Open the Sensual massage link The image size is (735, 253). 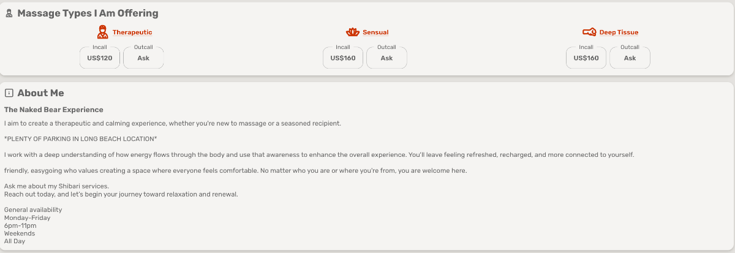tap(375, 32)
